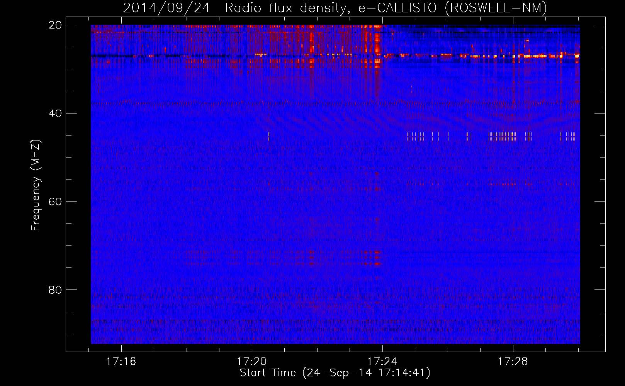
Task: Click the frequency tick label 80
Action: tap(55, 290)
